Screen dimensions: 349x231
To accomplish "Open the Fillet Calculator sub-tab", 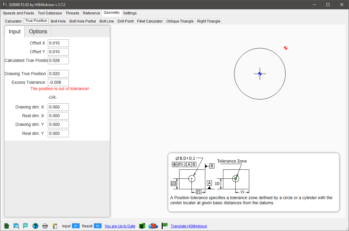I will click(150, 21).
